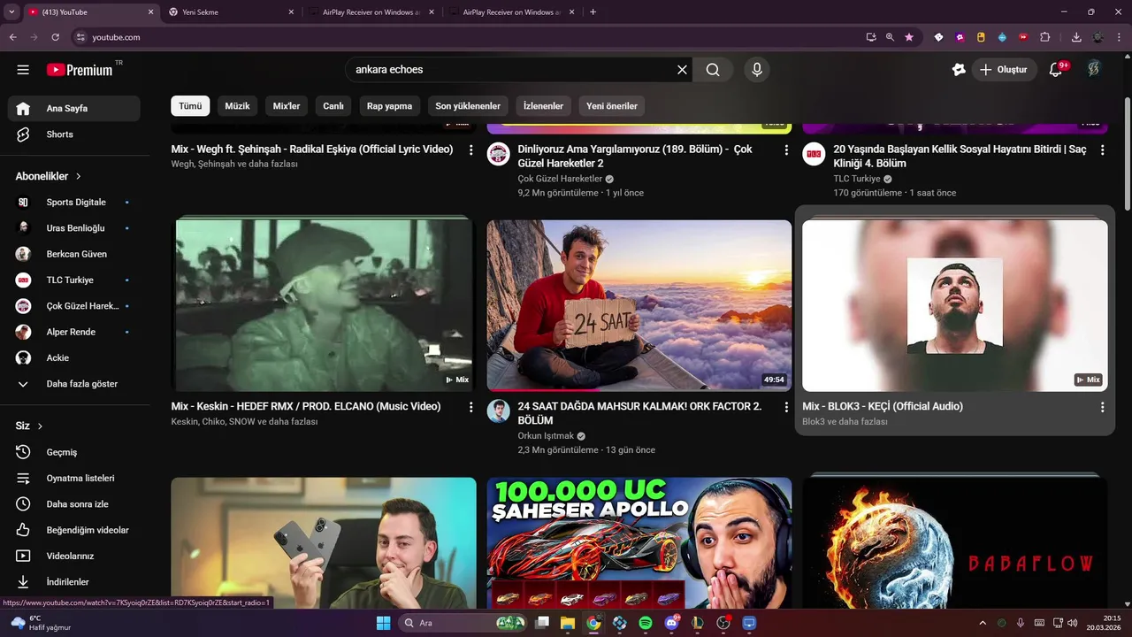This screenshot has height=637, width=1132.
Task: Open Chrome downloads icon
Action: click(x=1076, y=37)
